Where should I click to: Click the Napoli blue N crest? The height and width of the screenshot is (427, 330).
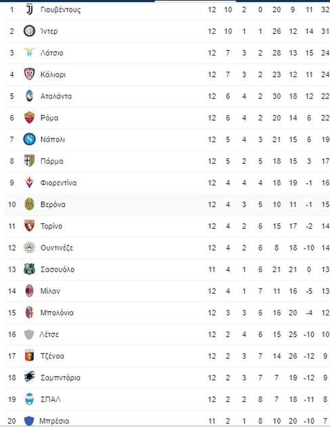pyautogui.click(x=29, y=139)
